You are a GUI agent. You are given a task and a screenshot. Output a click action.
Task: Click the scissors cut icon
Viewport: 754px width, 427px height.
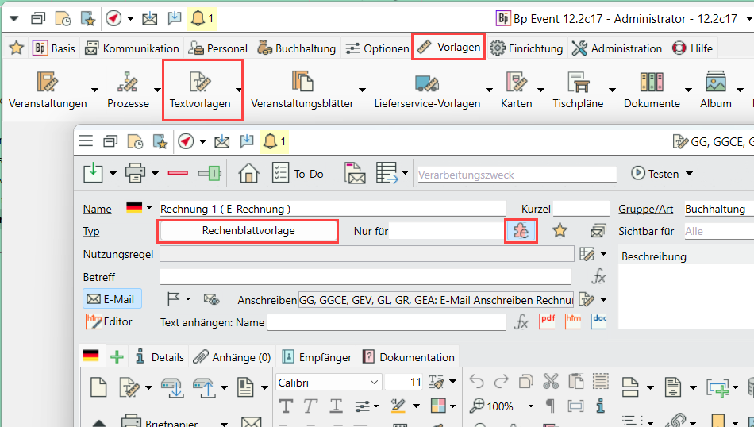point(549,383)
